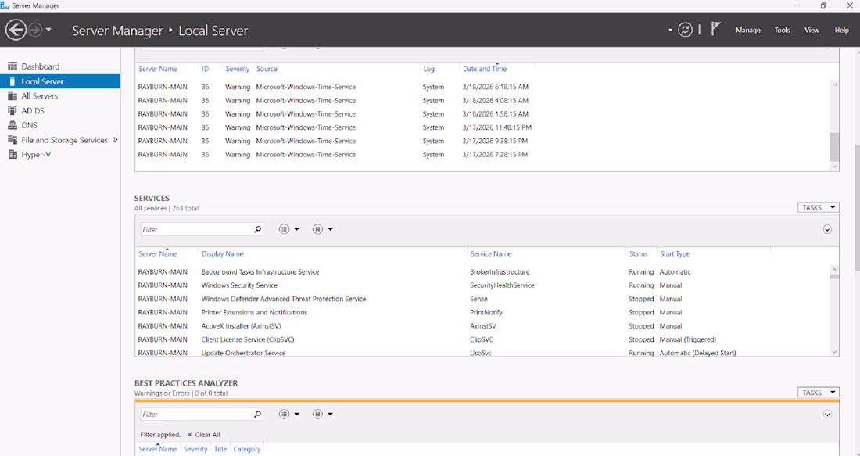
Task: Collapse the Services filter panel chevron
Action: [x=828, y=229]
